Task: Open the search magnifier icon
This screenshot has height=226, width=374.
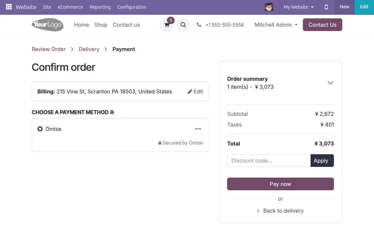Action: pos(183,25)
